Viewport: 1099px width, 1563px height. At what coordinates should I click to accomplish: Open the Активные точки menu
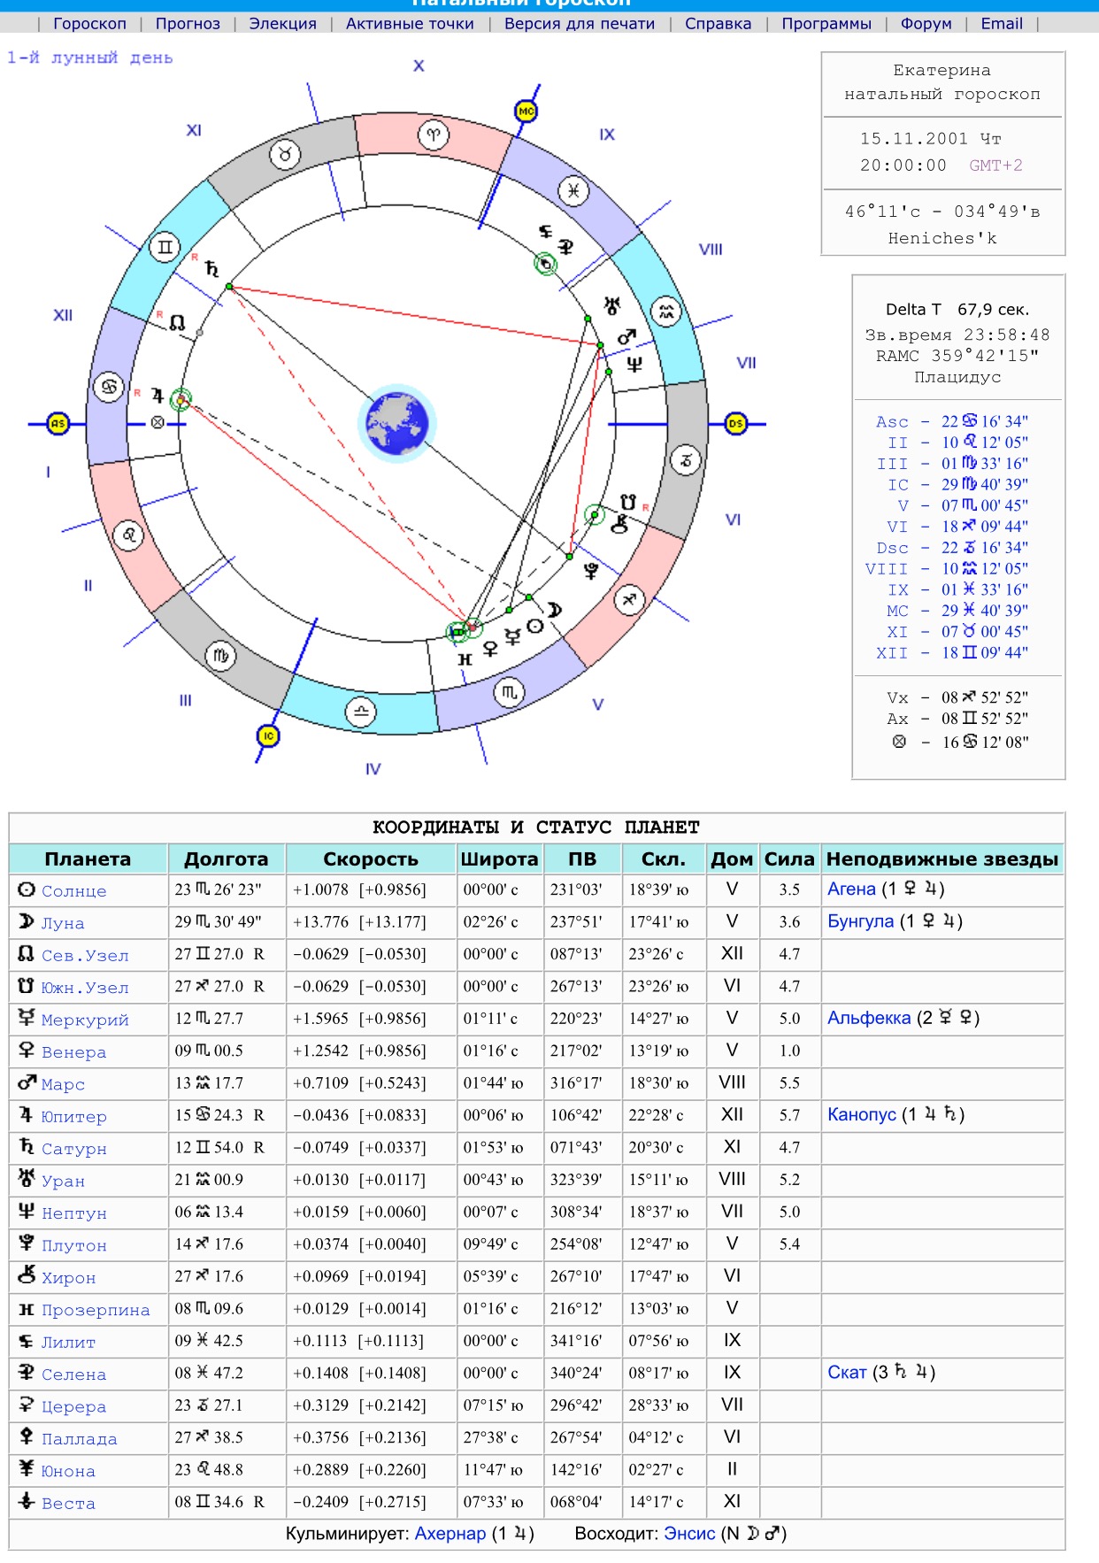pos(410,24)
